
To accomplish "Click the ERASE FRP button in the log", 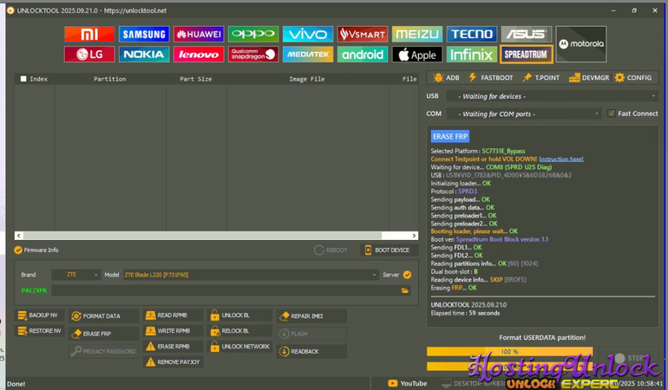I will (449, 136).
